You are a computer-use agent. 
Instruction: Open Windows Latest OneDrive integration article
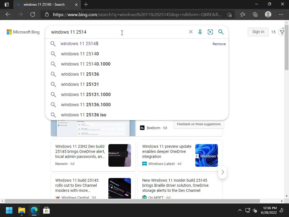point(167,151)
